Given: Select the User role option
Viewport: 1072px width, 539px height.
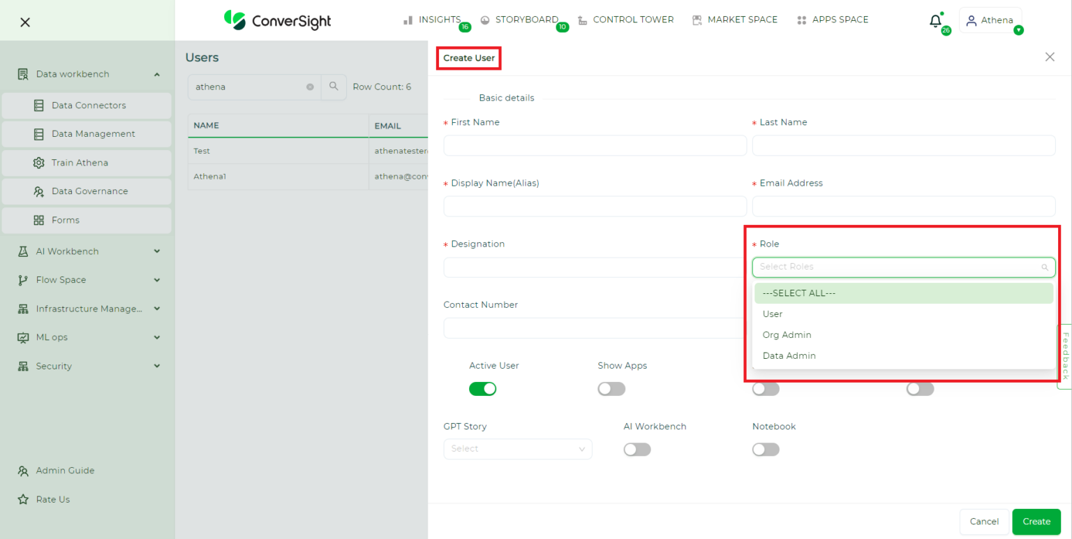Looking at the screenshot, I should coord(903,314).
